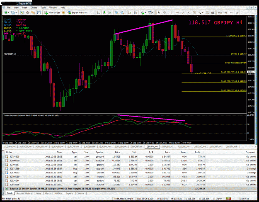
Task: Switch to the NZDUSD,H4 chart tab
Action: [x=184, y=146]
